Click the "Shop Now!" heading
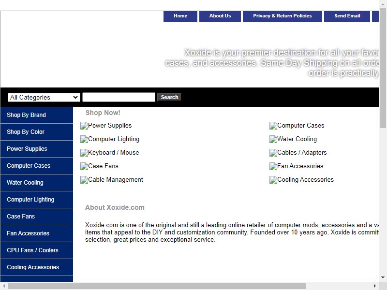387x290 pixels. click(x=103, y=113)
